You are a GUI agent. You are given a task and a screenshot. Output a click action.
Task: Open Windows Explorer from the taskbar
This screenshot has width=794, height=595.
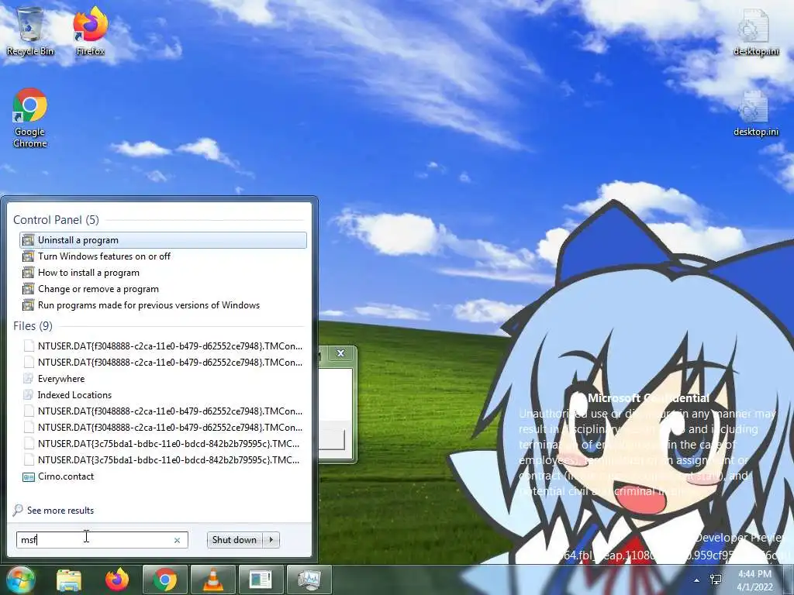(x=69, y=580)
